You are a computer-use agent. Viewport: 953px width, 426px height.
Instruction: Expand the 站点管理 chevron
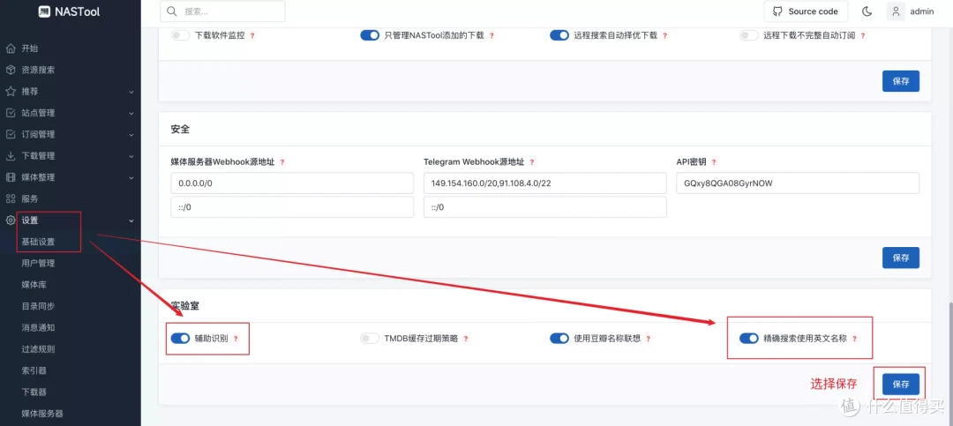pyautogui.click(x=131, y=114)
